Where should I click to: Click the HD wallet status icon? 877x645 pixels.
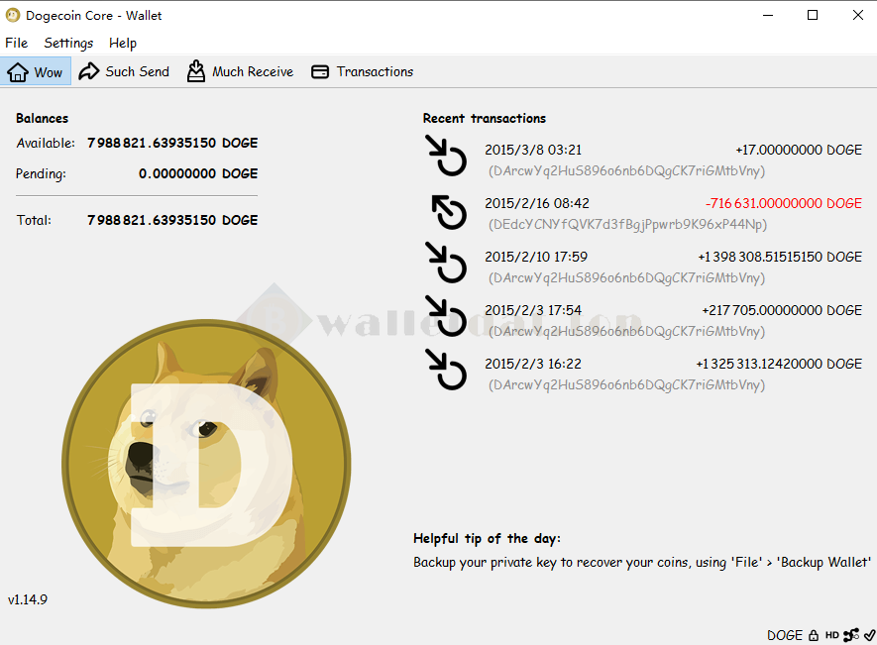(x=831, y=635)
